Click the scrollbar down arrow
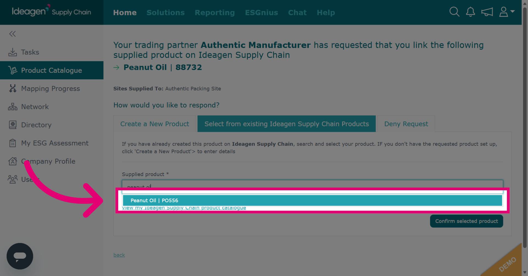Viewport: 528px width, 276px height. tap(525, 272)
